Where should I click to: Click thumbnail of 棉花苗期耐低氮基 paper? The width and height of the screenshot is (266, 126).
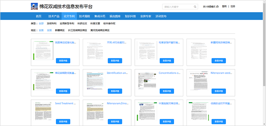pos(43,81)
